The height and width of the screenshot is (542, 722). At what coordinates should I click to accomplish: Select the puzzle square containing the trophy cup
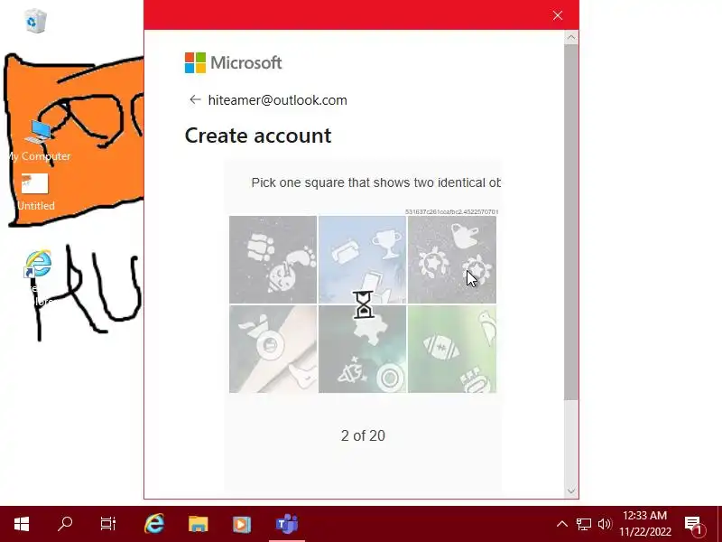point(363,259)
